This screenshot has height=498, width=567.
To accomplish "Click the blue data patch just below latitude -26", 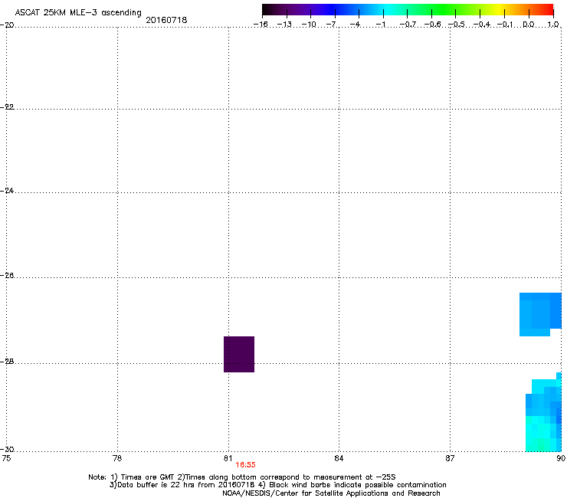I will [540, 314].
